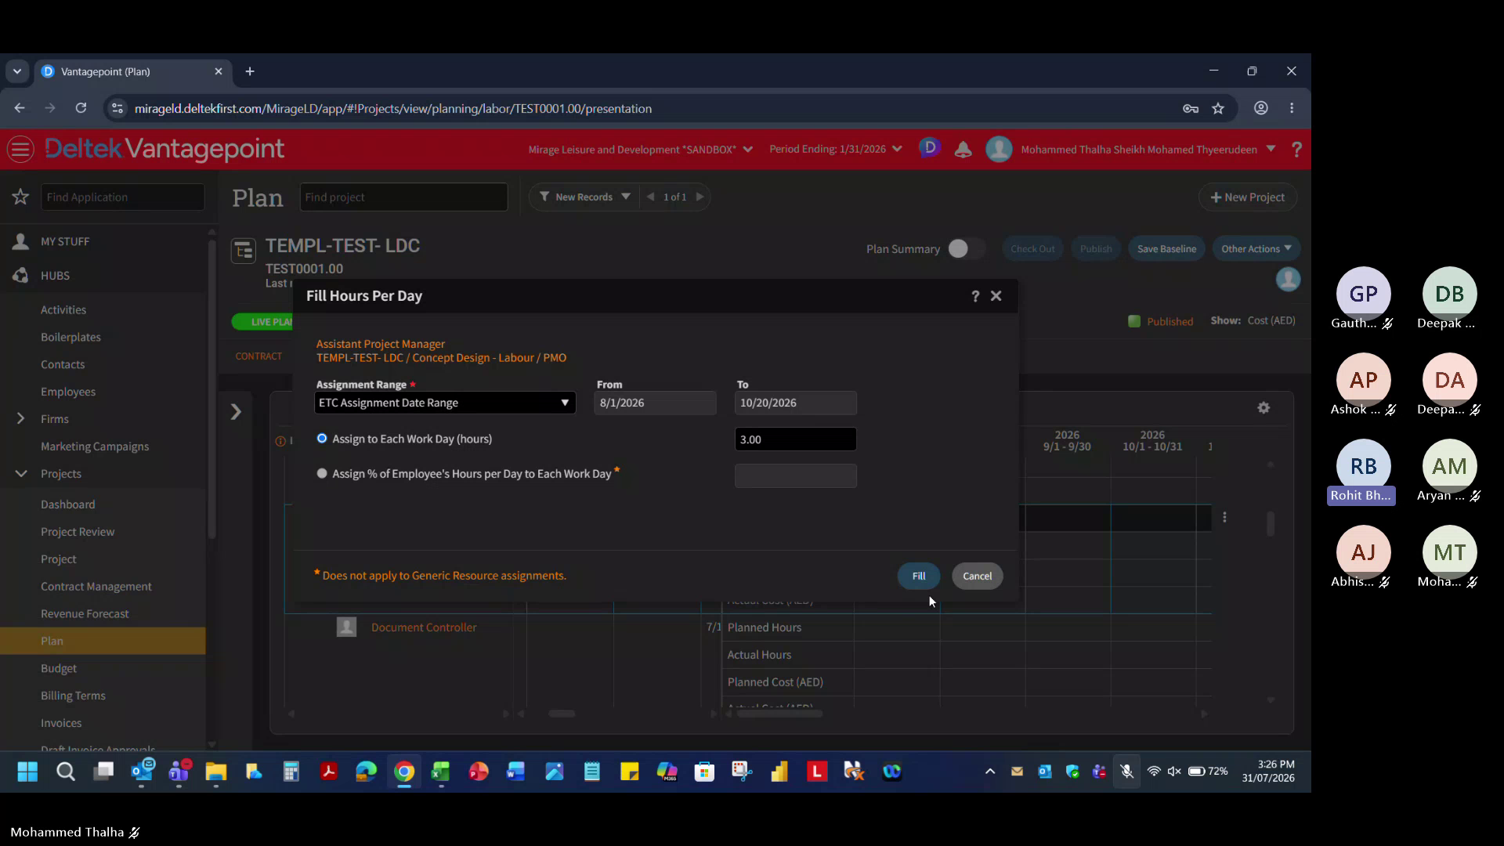Open Project Review in the sidebar
The width and height of the screenshot is (1504, 846).
(x=78, y=532)
